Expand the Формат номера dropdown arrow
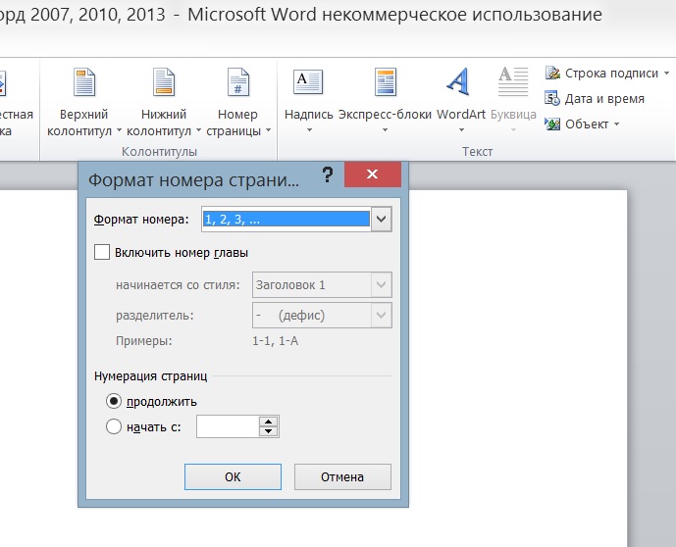Viewport: 676px width, 547px height. pos(381,220)
